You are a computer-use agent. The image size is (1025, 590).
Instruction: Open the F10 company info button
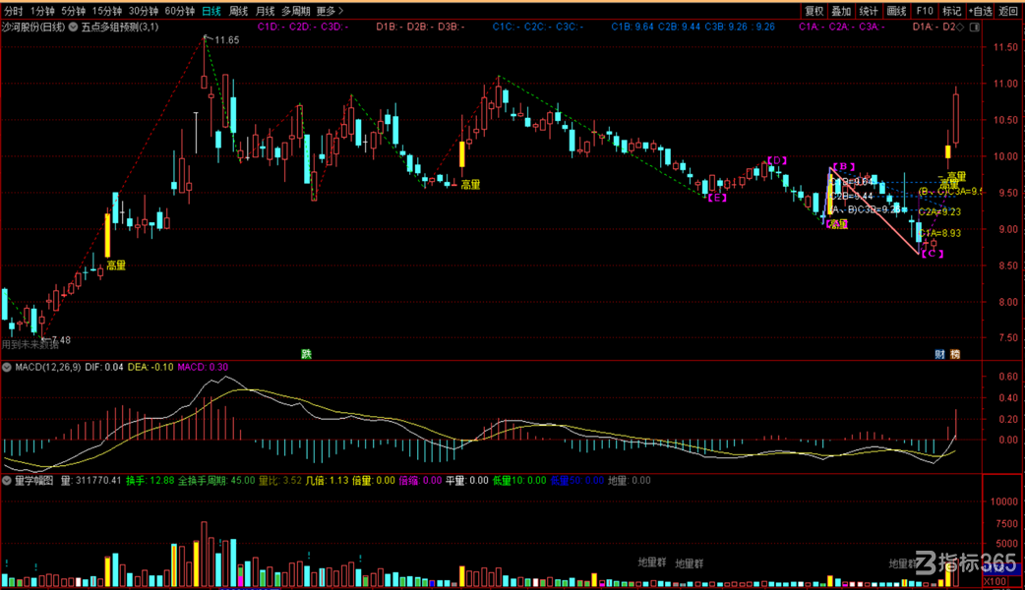point(925,11)
